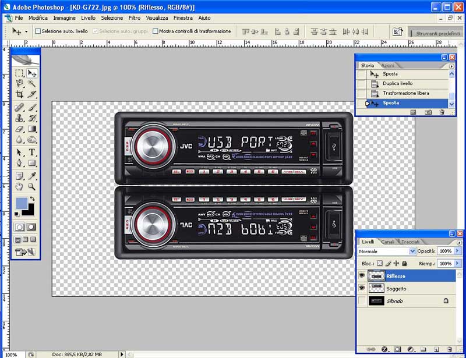Select the Shape tool
The image size is (466, 358).
tap(32, 163)
